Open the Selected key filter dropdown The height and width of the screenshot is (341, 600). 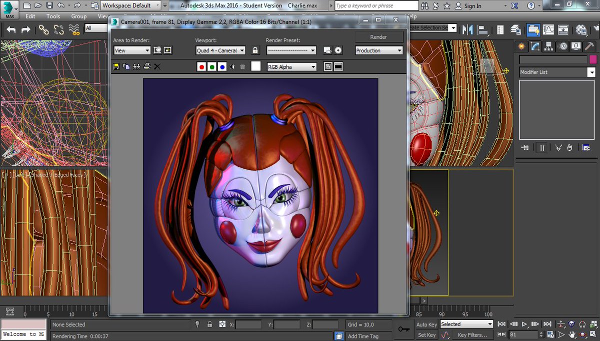point(466,325)
